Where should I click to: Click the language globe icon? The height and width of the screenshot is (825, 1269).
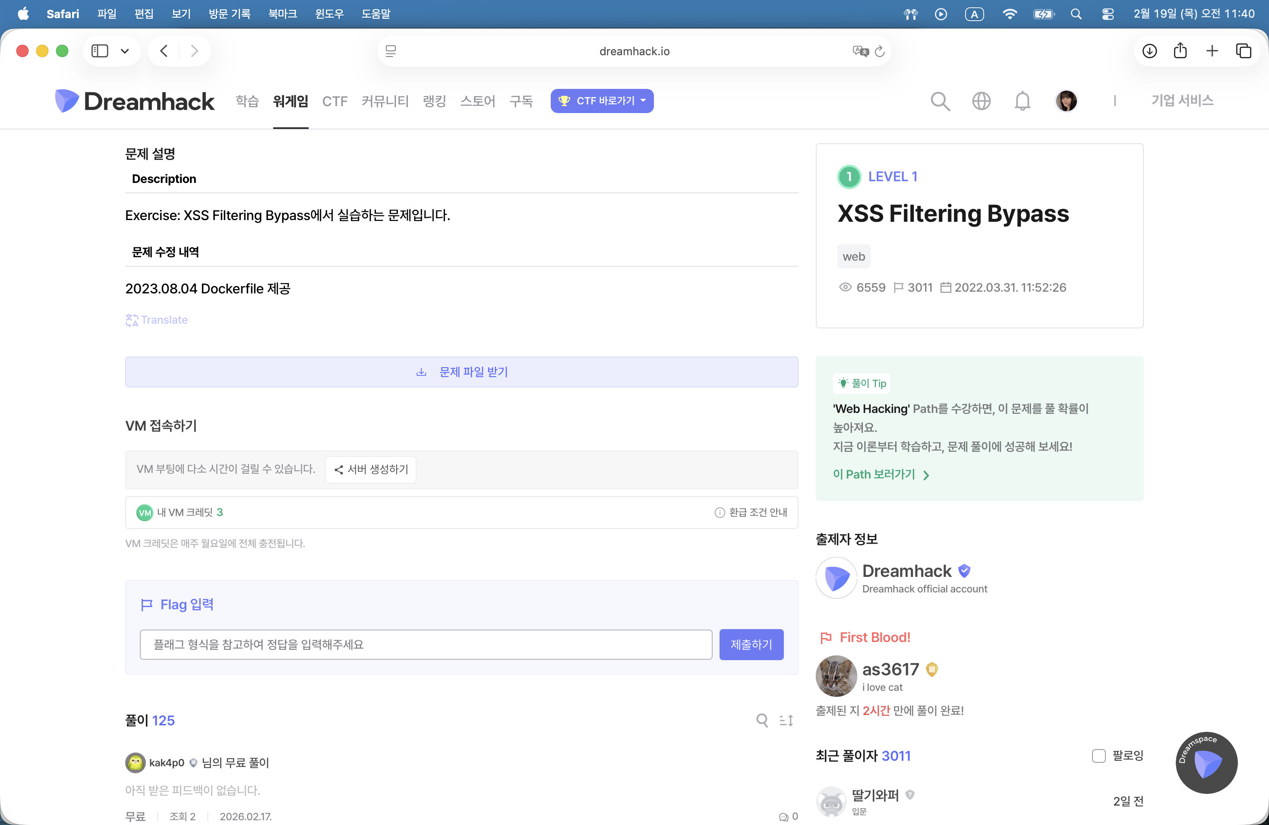(981, 101)
